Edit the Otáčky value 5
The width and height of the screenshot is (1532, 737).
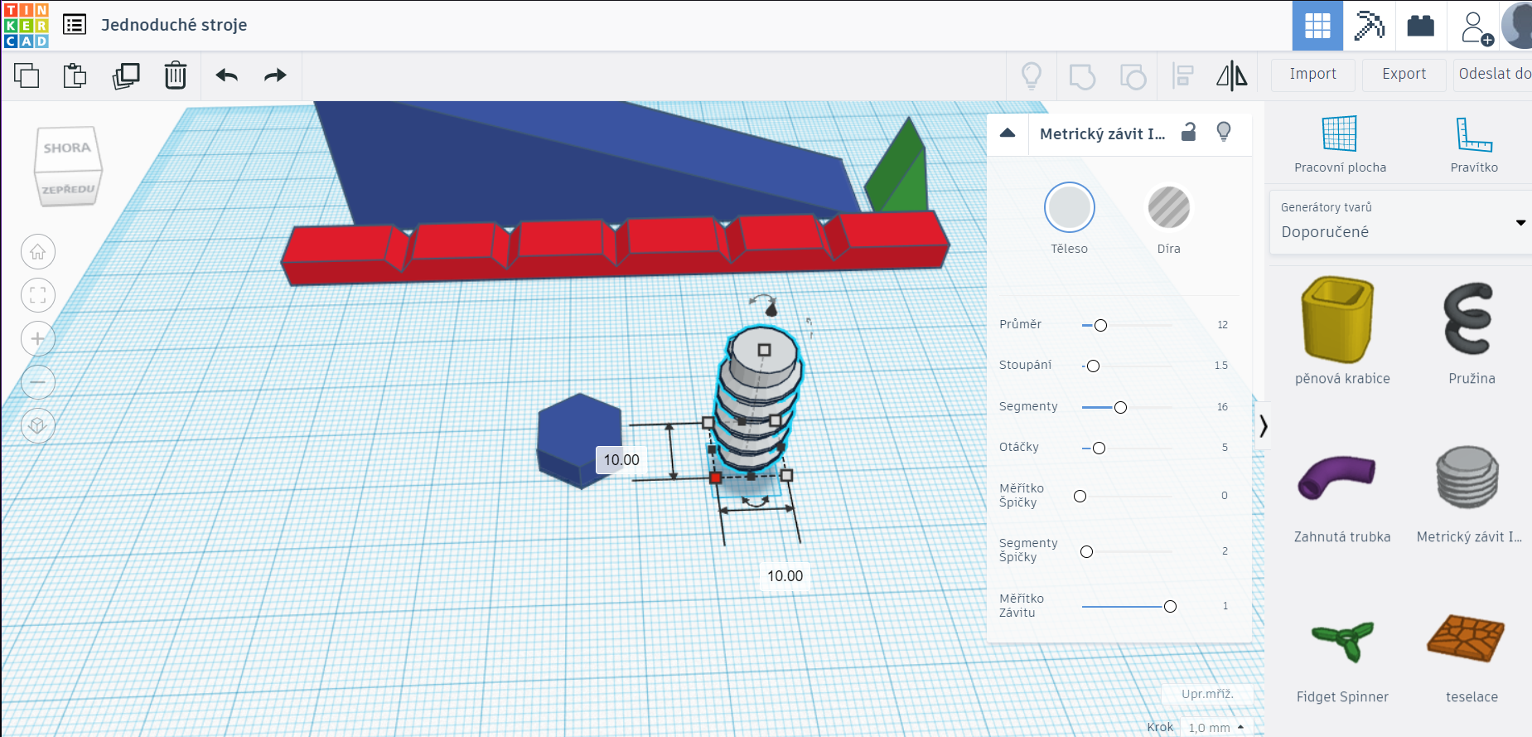point(1225,448)
